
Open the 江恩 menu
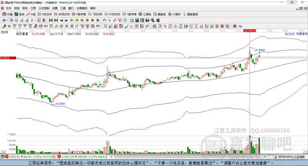pyautogui.click(x=33, y=8)
